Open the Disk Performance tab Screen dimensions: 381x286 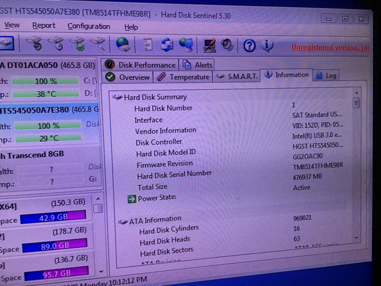tap(141, 65)
